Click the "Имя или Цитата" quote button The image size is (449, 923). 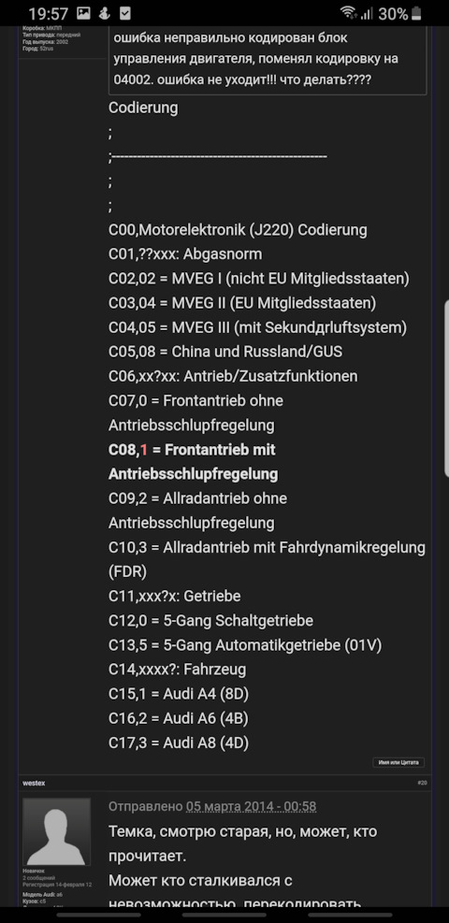(x=398, y=762)
